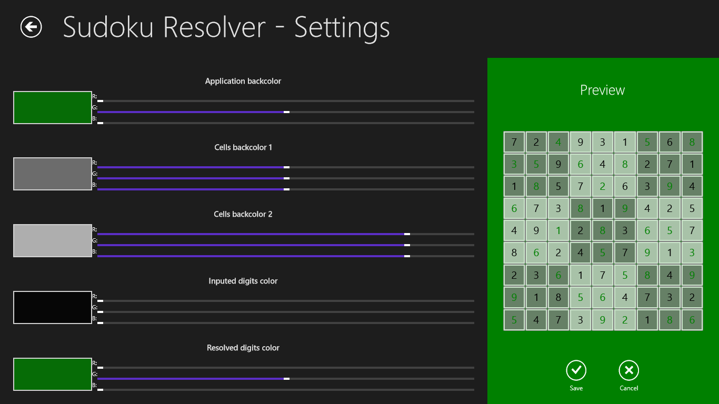The width and height of the screenshot is (719, 404).
Task: Click Cells backcolor 2 B slider handle
Action: pos(407,256)
